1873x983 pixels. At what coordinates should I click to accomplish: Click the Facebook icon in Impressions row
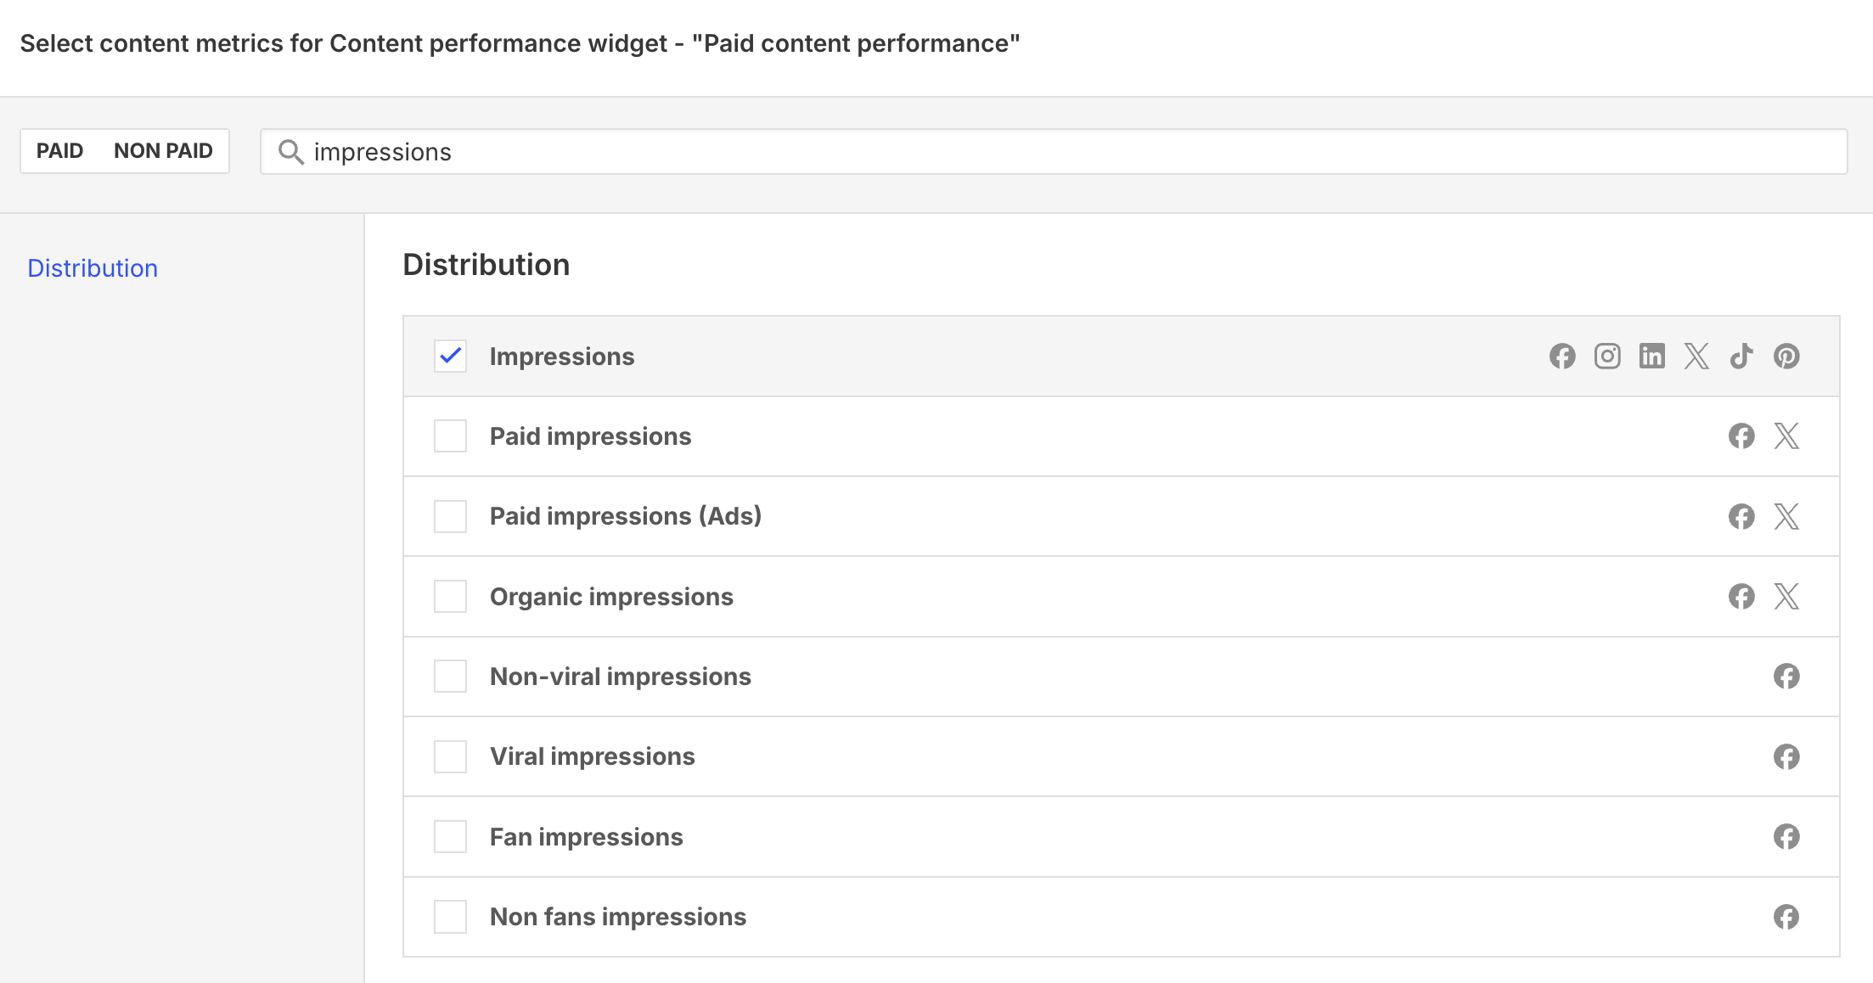(x=1562, y=356)
